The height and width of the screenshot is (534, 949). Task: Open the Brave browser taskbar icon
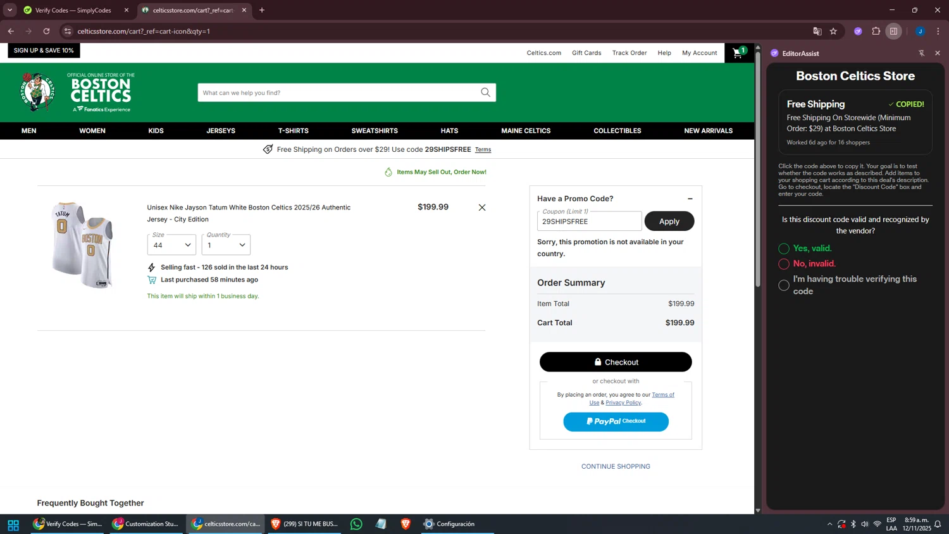click(406, 524)
